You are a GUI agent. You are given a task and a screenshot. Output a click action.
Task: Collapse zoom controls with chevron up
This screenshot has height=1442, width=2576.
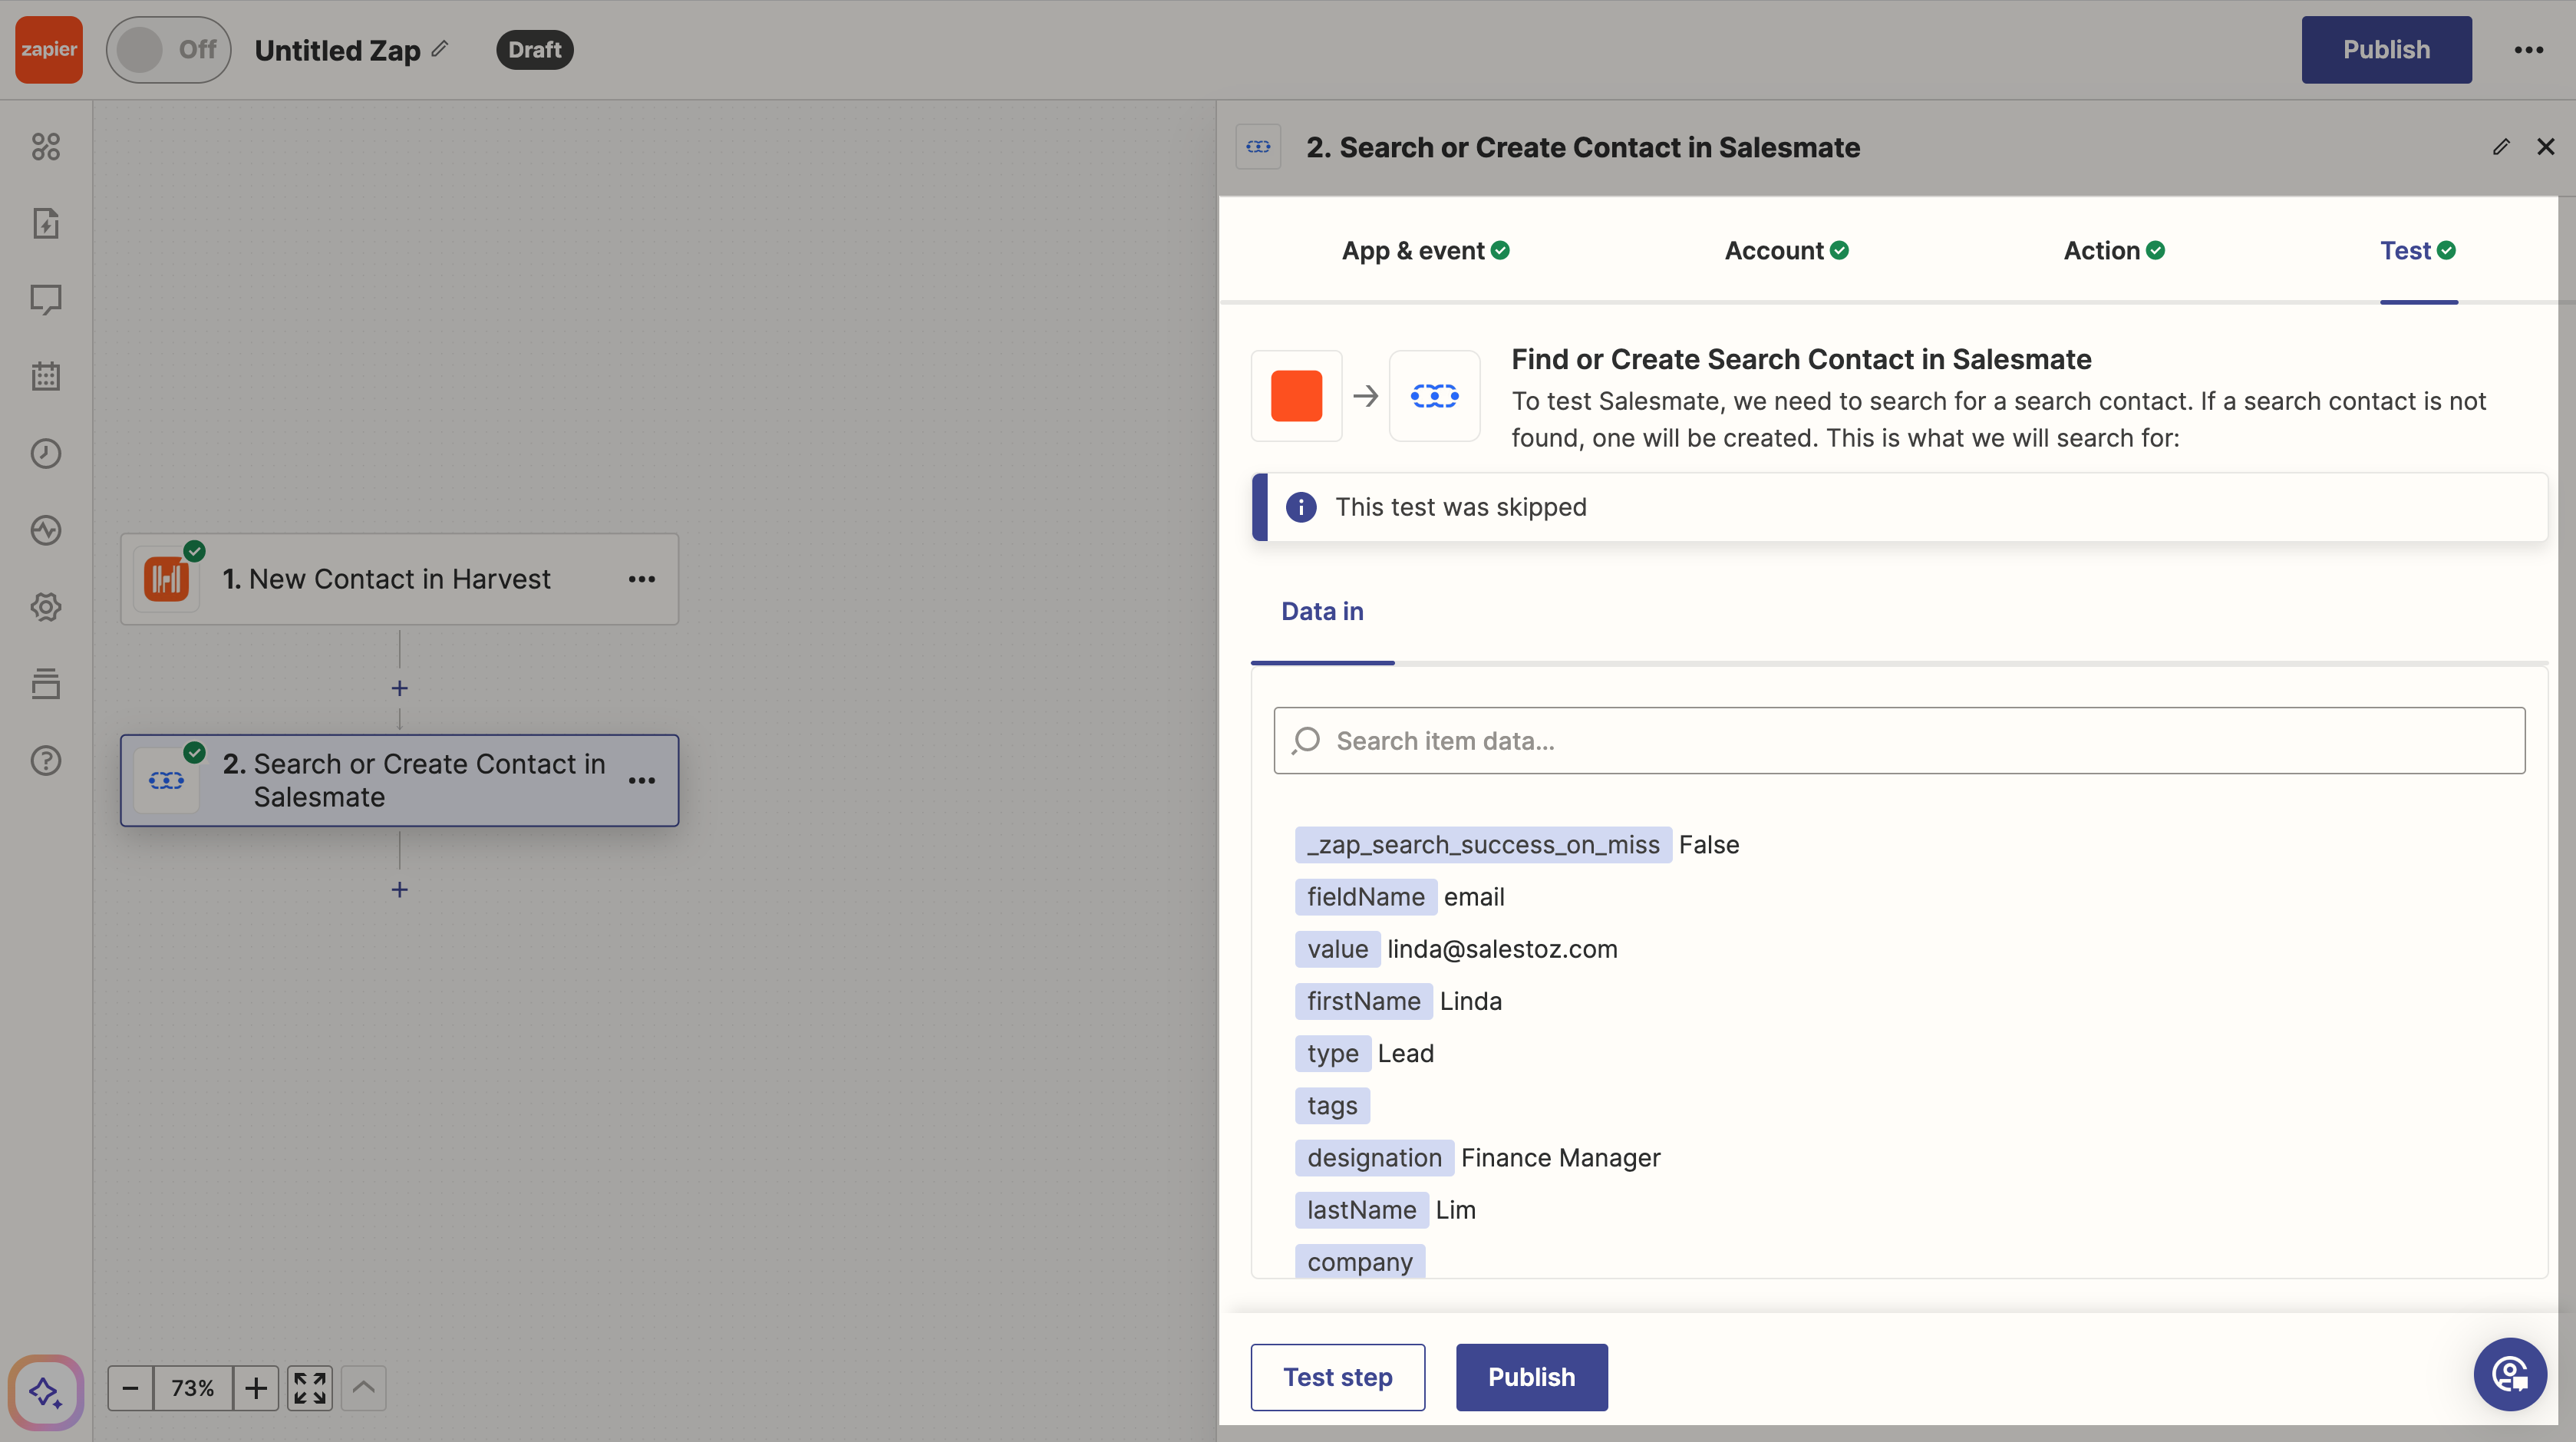click(x=364, y=1388)
